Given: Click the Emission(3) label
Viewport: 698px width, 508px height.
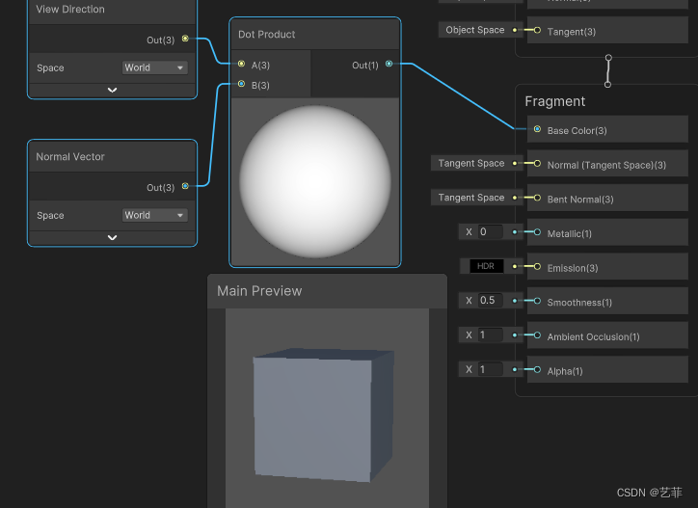Looking at the screenshot, I should pyautogui.click(x=573, y=268).
